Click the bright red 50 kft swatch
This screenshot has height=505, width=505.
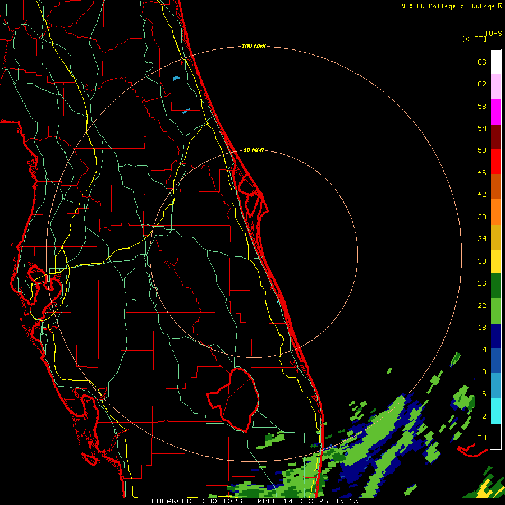point(495,162)
